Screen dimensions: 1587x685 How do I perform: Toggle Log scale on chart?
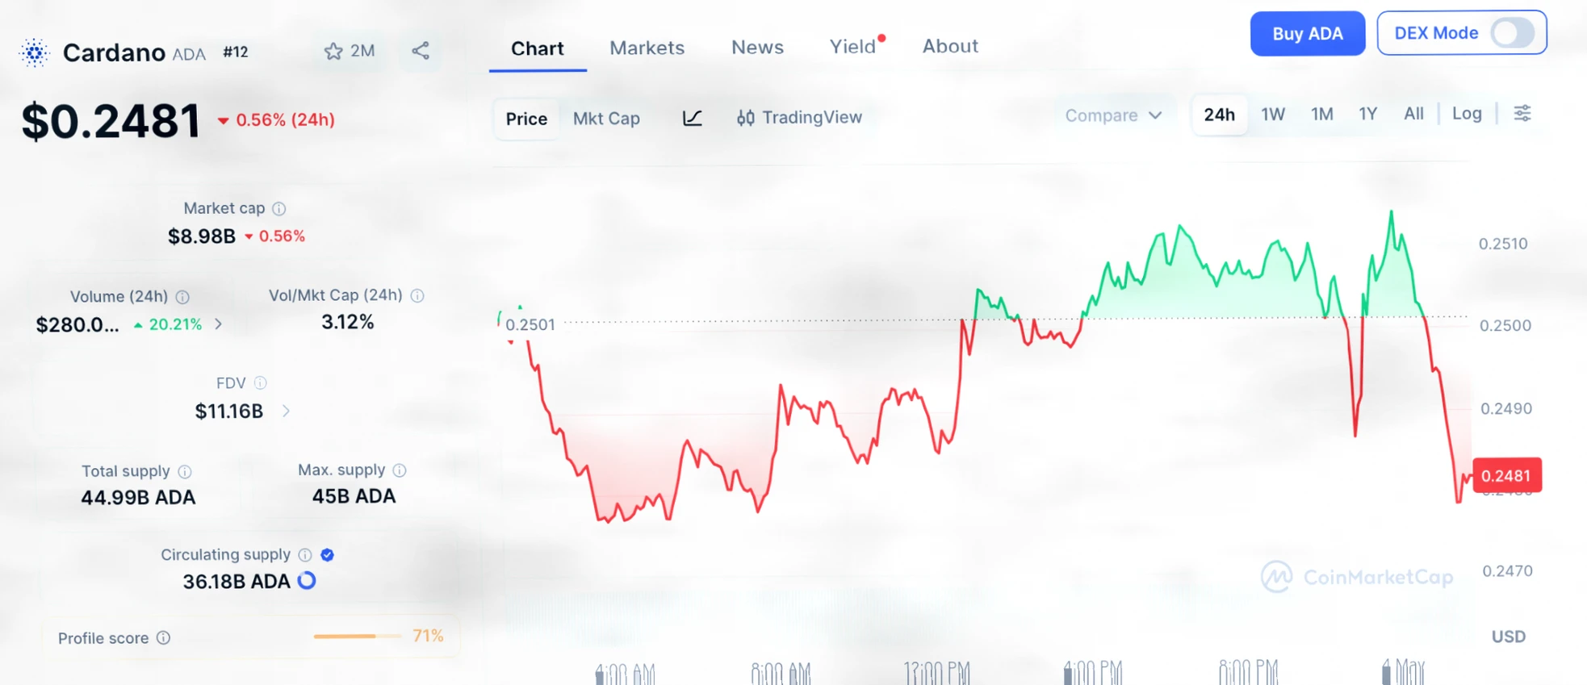(x=1467, y=114)
